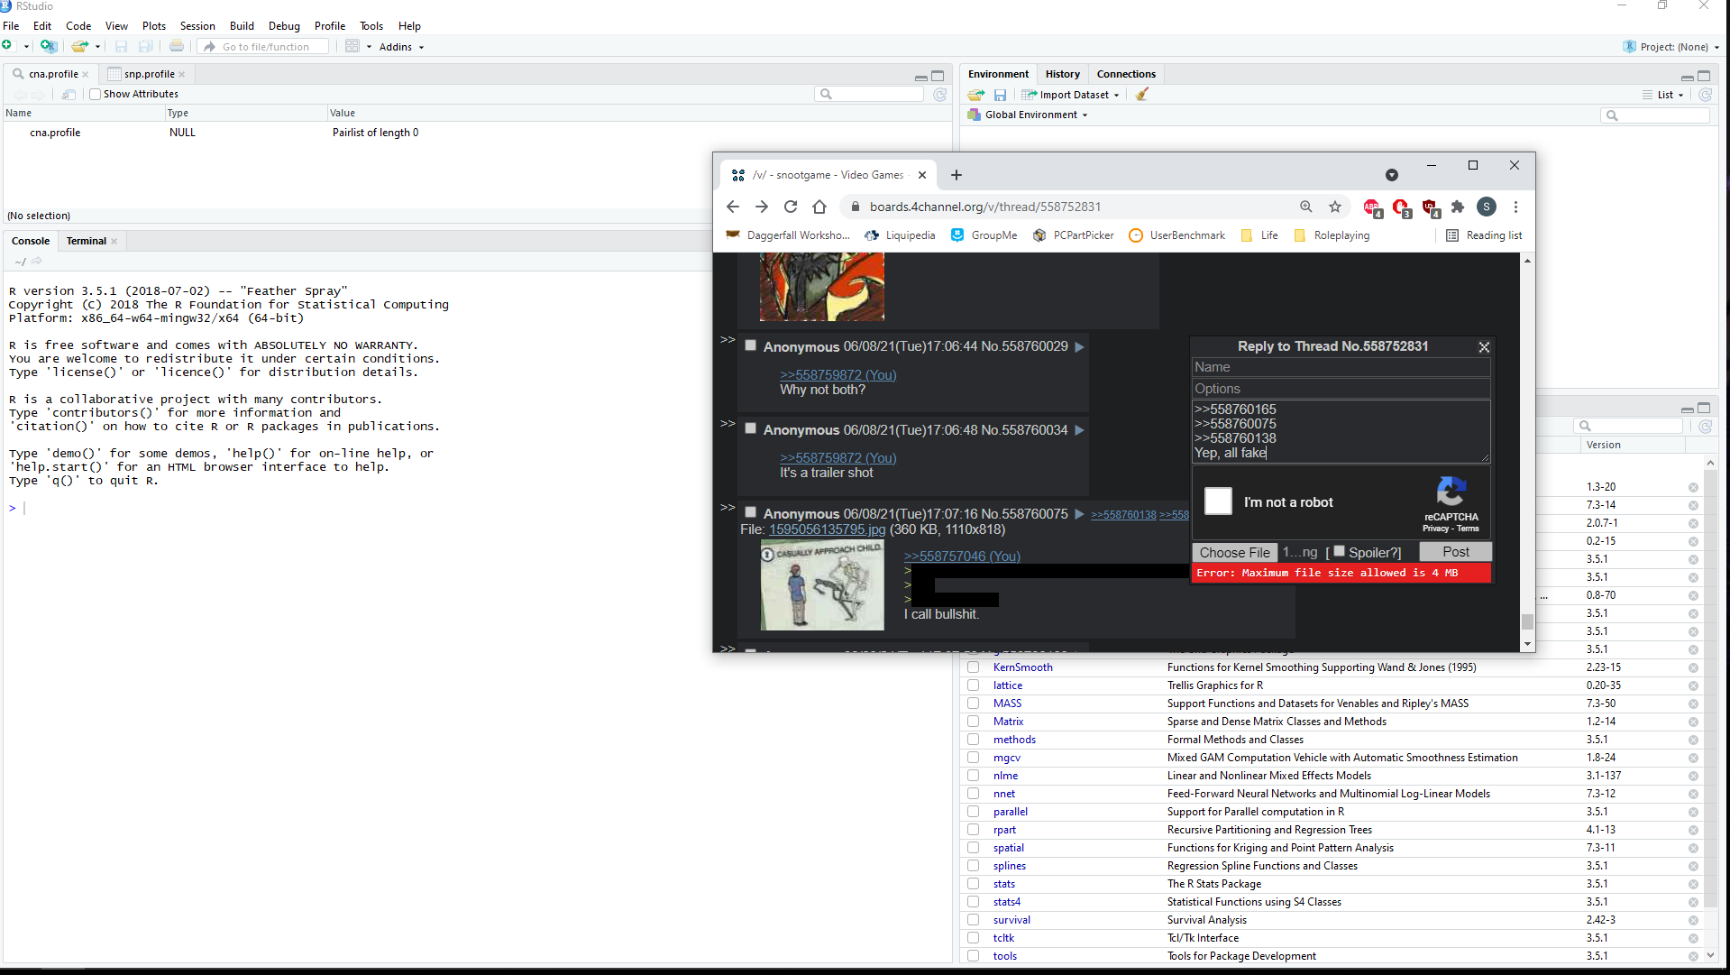Click the zoom magnifier icon in address bar

click(1306, 207)
